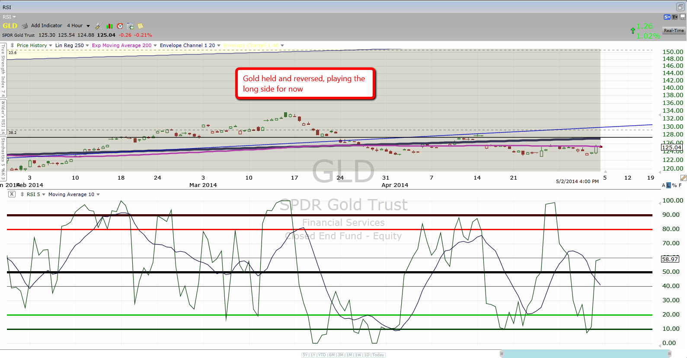This screenshot has height=358, width=687.
Task: Click the blue S sharing icon
Action: point(667,17)
